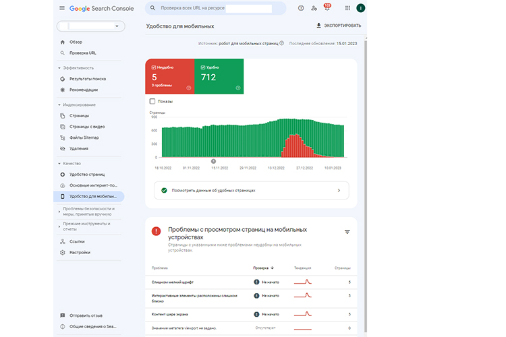Click help icon in the red Неудобно card
506x337 pixels.
[189, 88]
